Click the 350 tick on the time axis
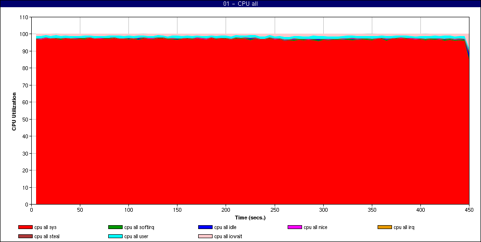The image size is (481, 242). click(372, 210)
